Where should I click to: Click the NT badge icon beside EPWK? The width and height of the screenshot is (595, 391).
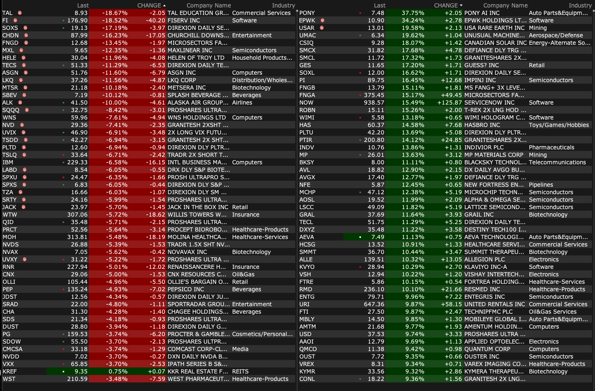[x=323, y=20]
